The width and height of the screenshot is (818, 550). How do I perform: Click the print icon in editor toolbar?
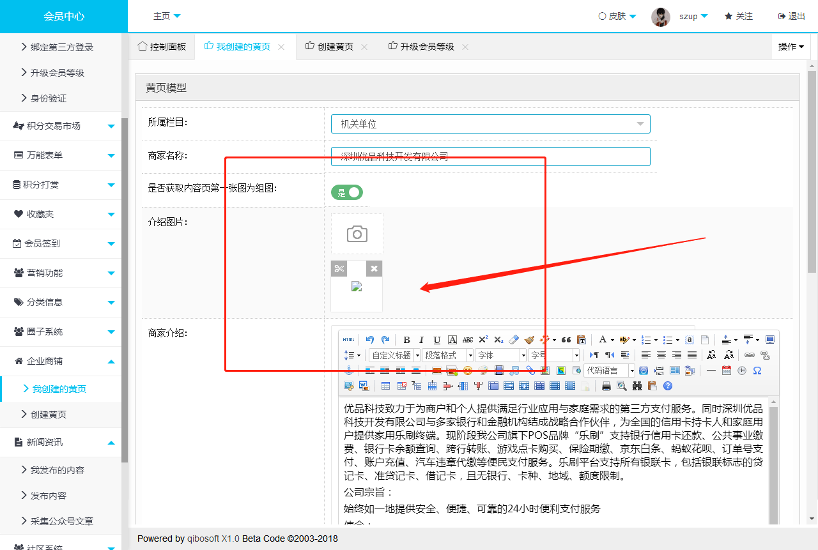[x=606, y=386]
